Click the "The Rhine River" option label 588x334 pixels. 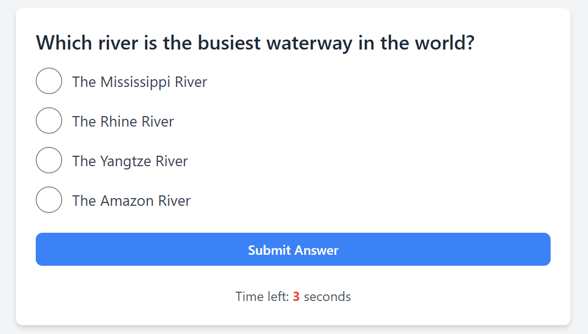123,122
